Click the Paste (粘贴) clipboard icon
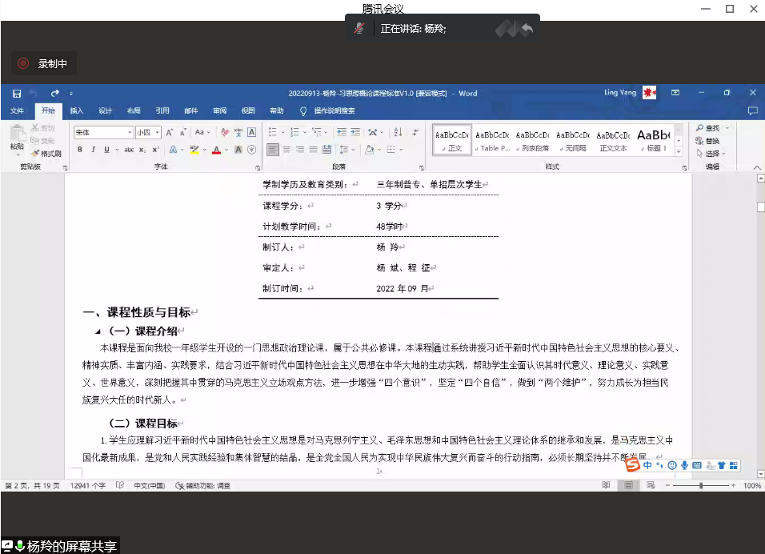Viewport: 765px width, 554px height. click(17, 137)
